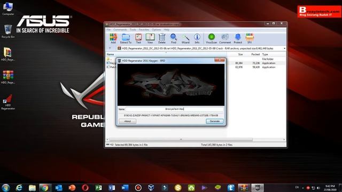Click the status bar drive icon
This screenshot has width=342, height=192.
[108, 145]
